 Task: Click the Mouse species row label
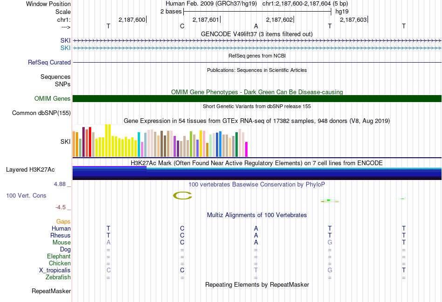[61, 242]
